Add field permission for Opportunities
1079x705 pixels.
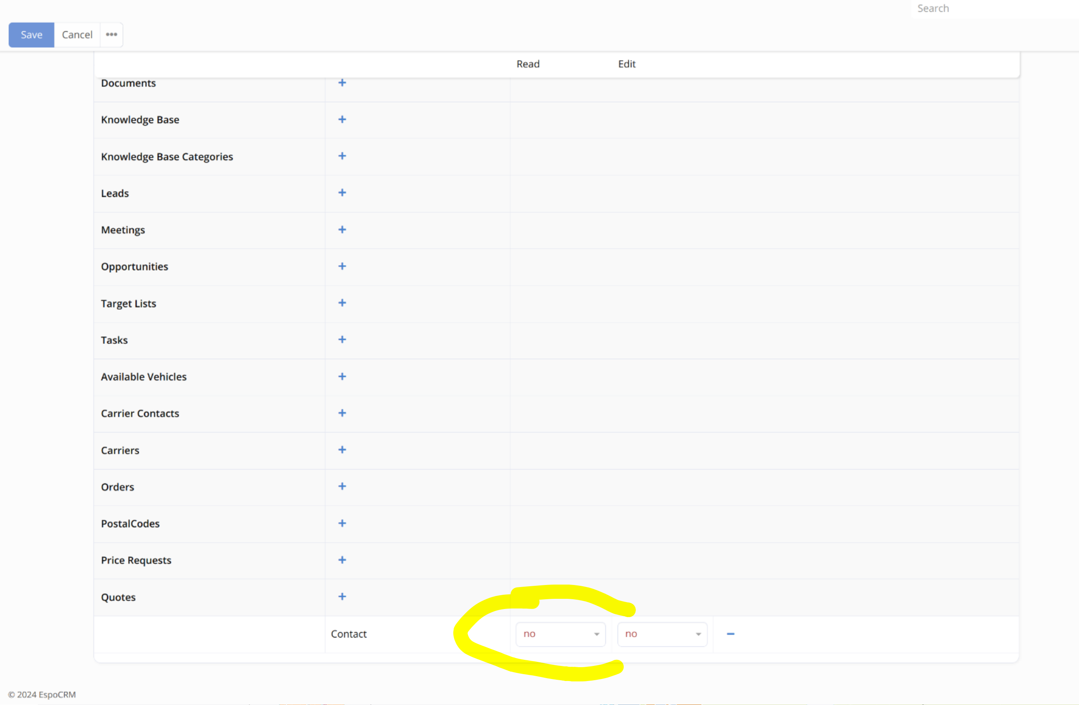[342, 266]
